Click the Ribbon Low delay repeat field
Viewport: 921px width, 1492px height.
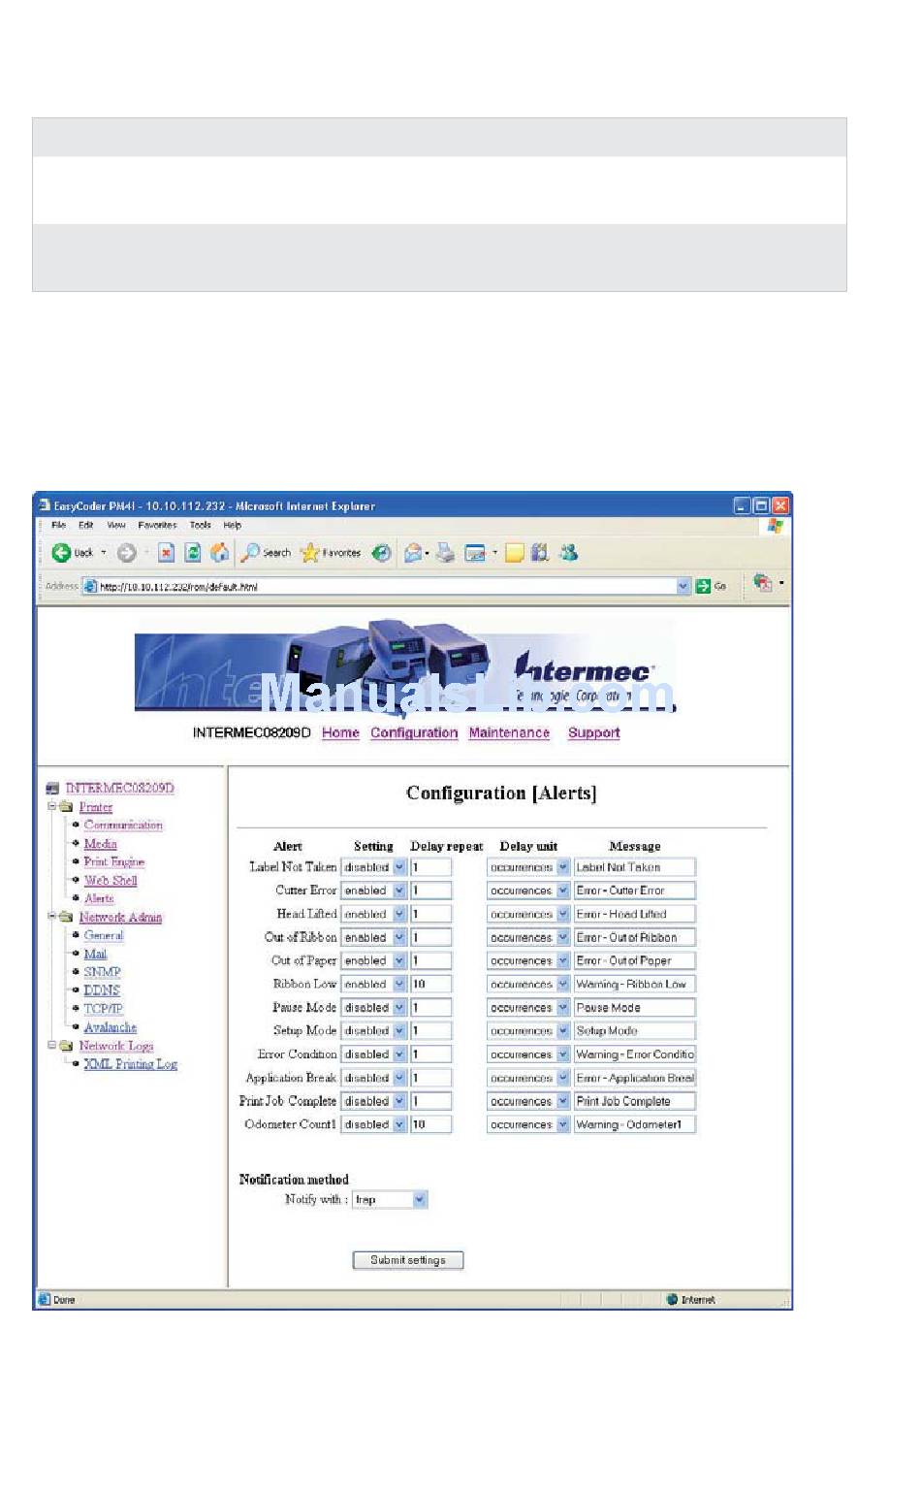tap(430, 984)
